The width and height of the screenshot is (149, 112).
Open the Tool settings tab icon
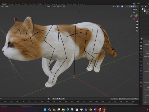coord(141,42)
